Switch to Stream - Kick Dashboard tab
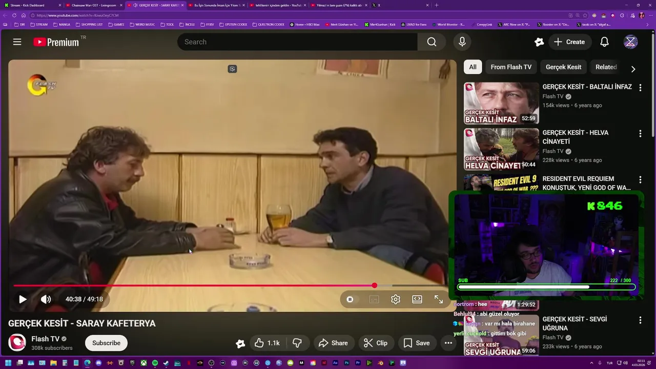 32,5
